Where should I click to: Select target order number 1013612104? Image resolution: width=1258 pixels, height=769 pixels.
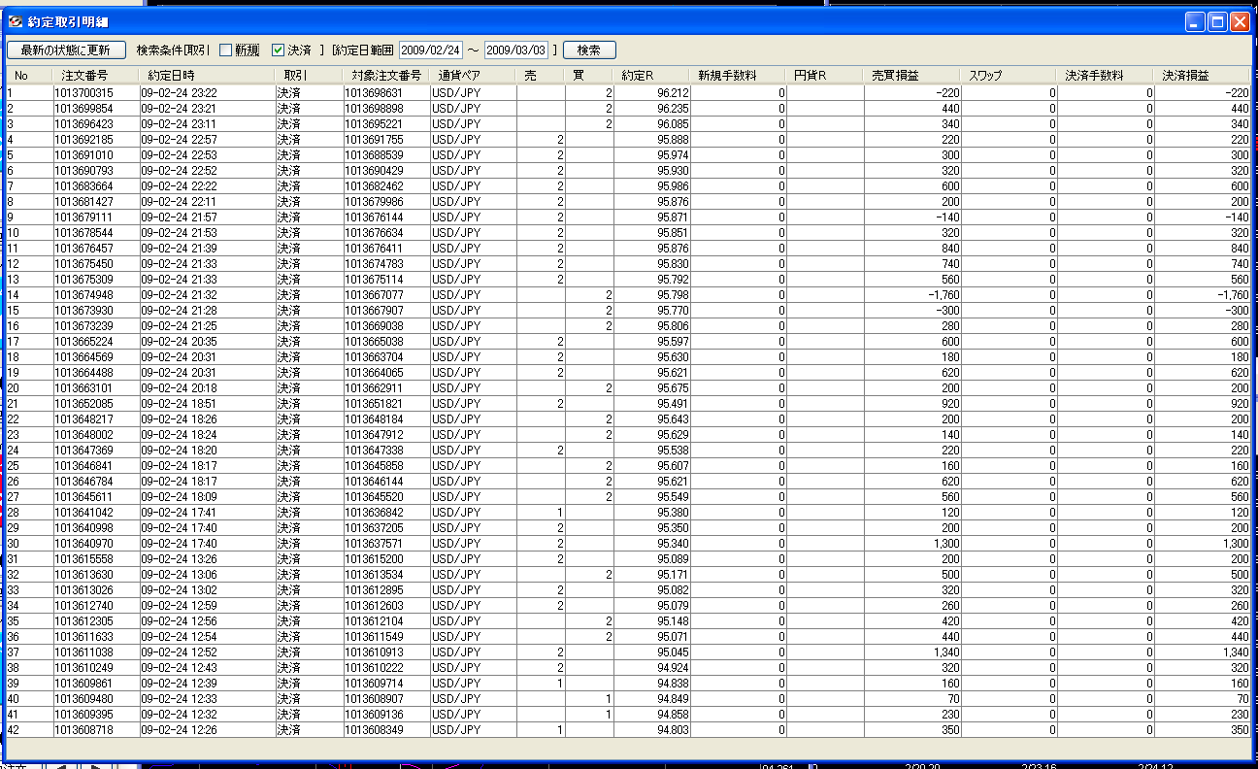(x=374, y=621)
